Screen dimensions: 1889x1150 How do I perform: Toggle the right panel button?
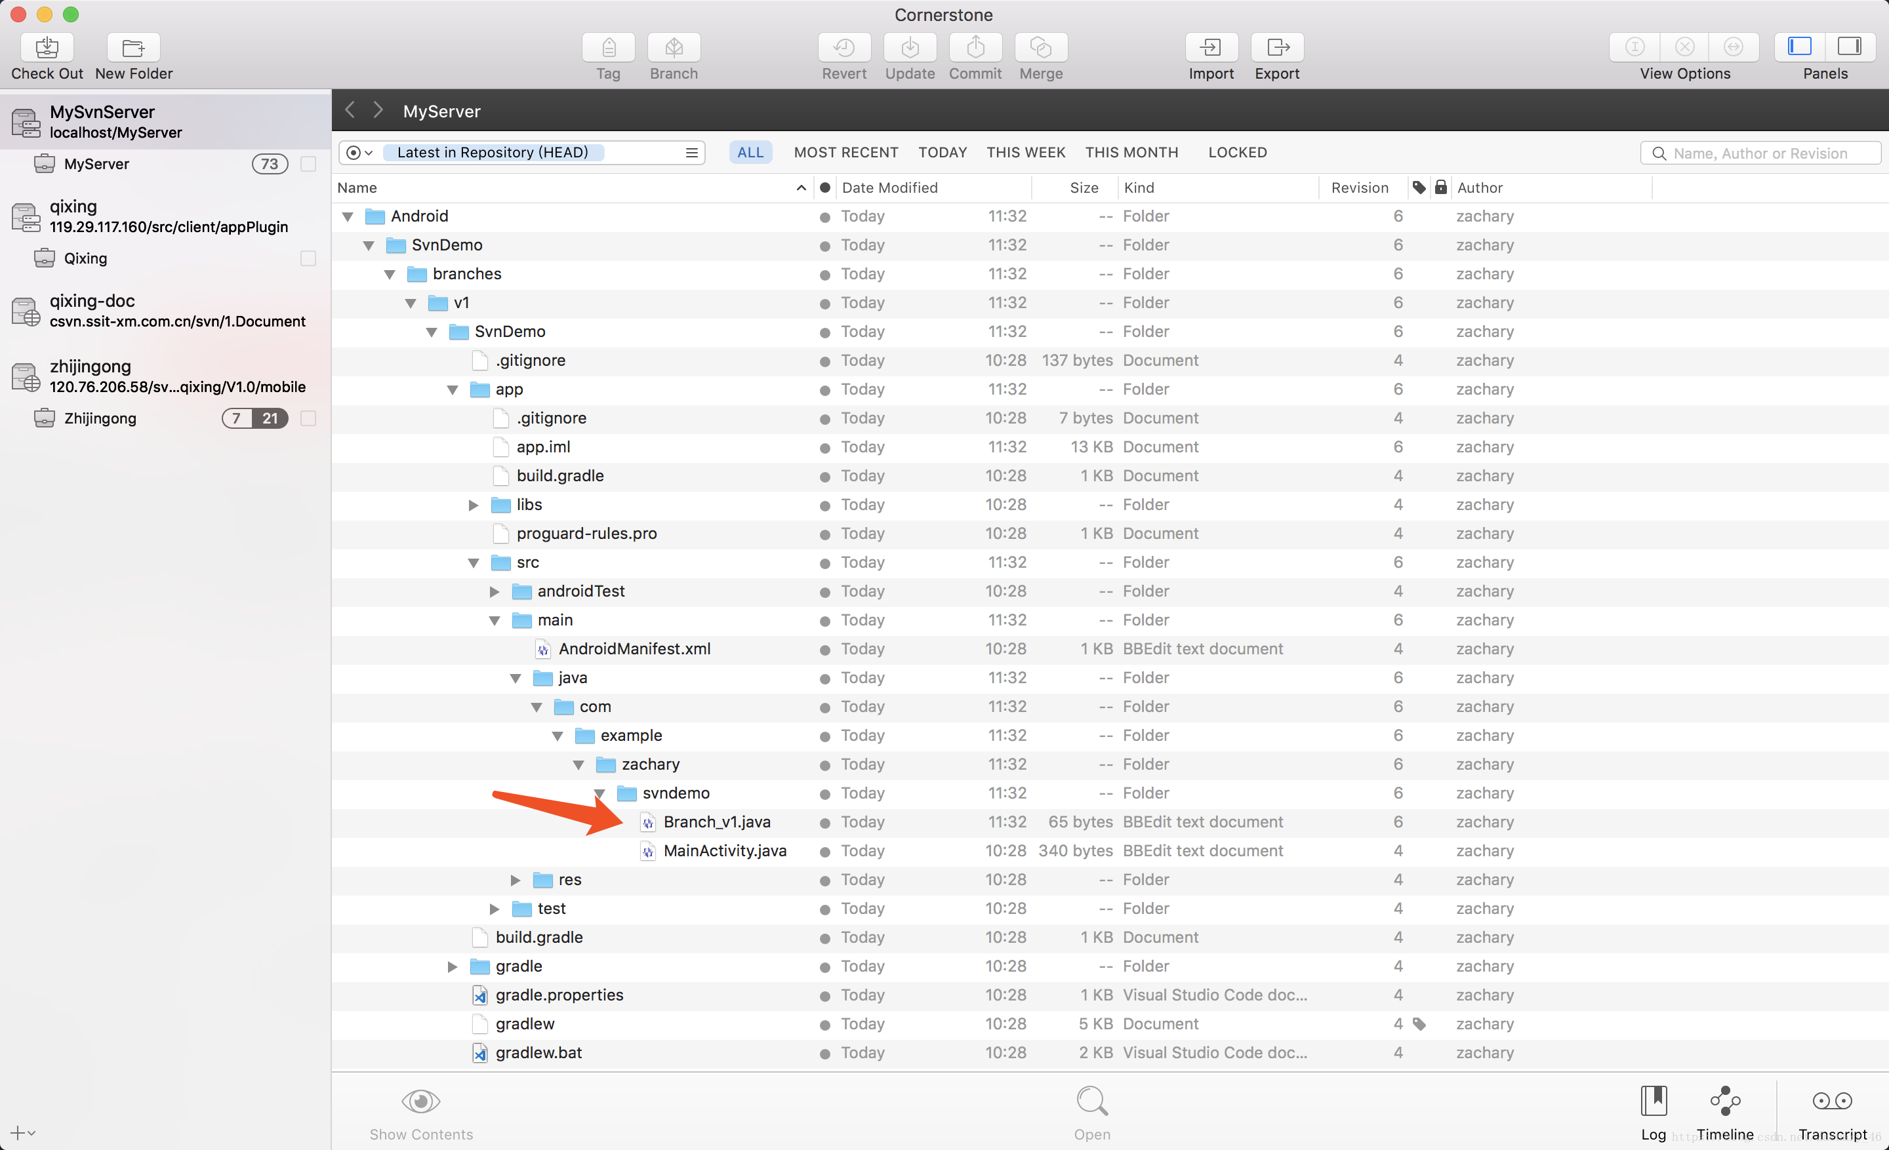point(1850,47)
